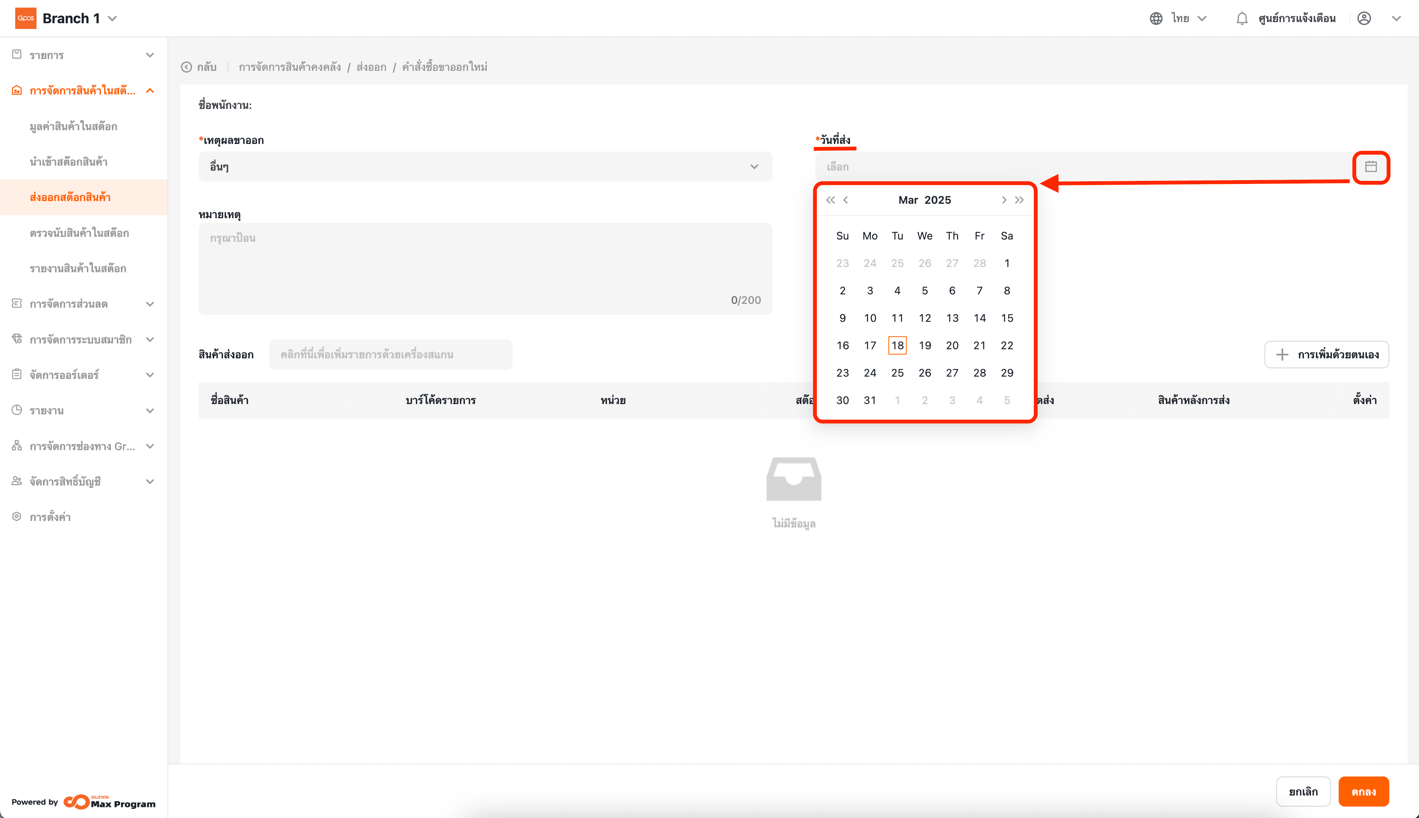Jump to next year in calendar
The height and width of the screenshot is (818, 1419).
click(x=1019, y=200)
